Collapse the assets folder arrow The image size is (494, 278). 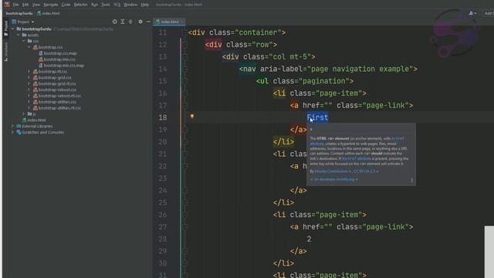(19, 35)
